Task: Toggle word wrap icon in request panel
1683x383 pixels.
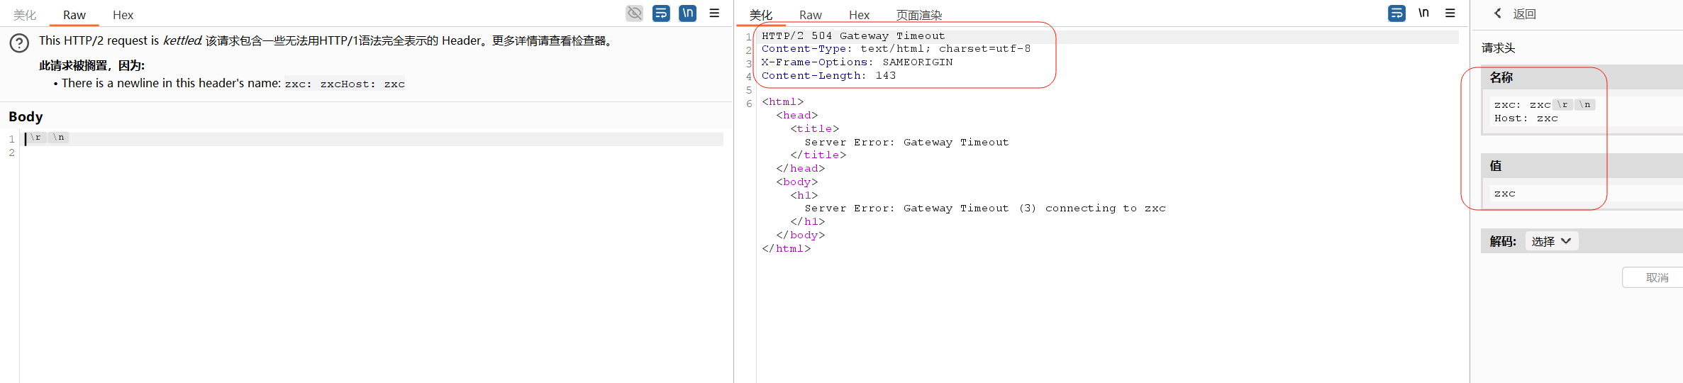Action: 661,13
